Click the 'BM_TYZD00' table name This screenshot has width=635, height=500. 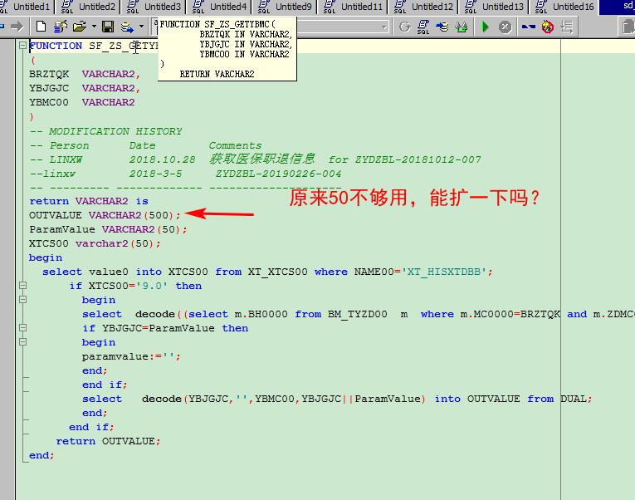(358, 314)
